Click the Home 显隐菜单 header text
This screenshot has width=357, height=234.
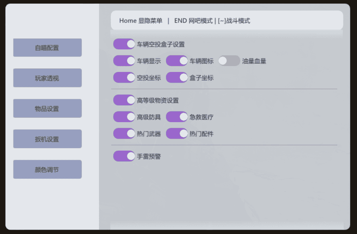pos(141,21)
